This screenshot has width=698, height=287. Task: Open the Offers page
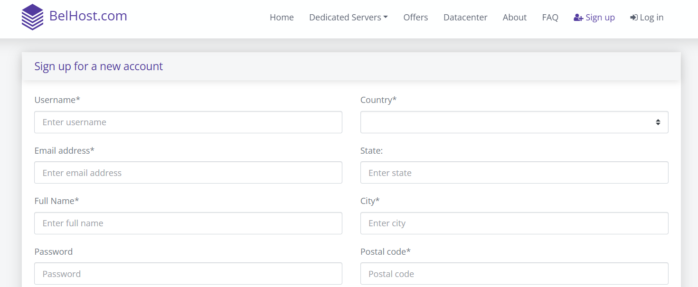415,18
